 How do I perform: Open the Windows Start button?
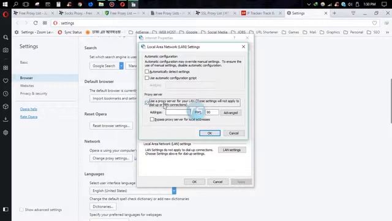pos(5,4)
